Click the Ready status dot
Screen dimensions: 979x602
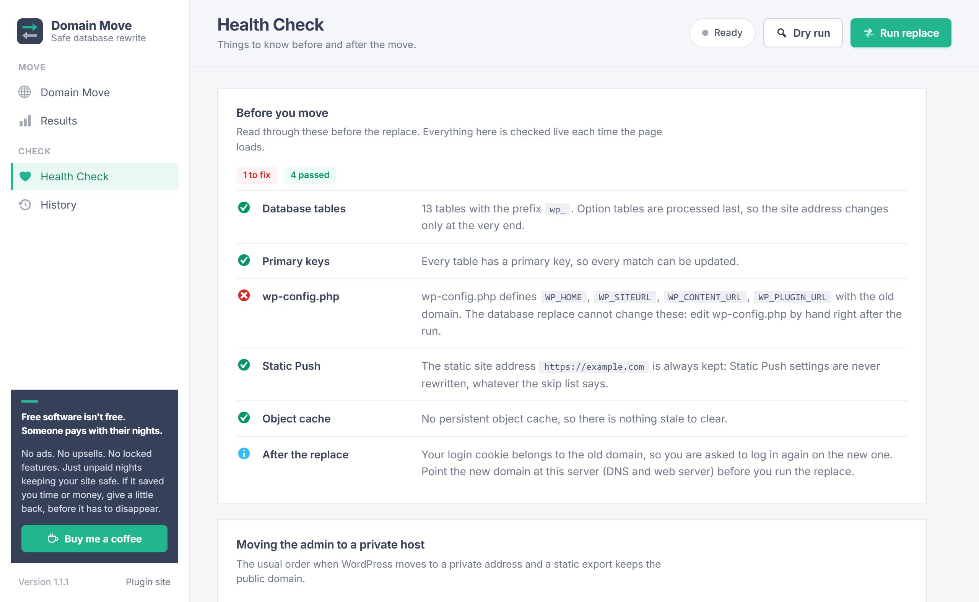pos(705,32)
